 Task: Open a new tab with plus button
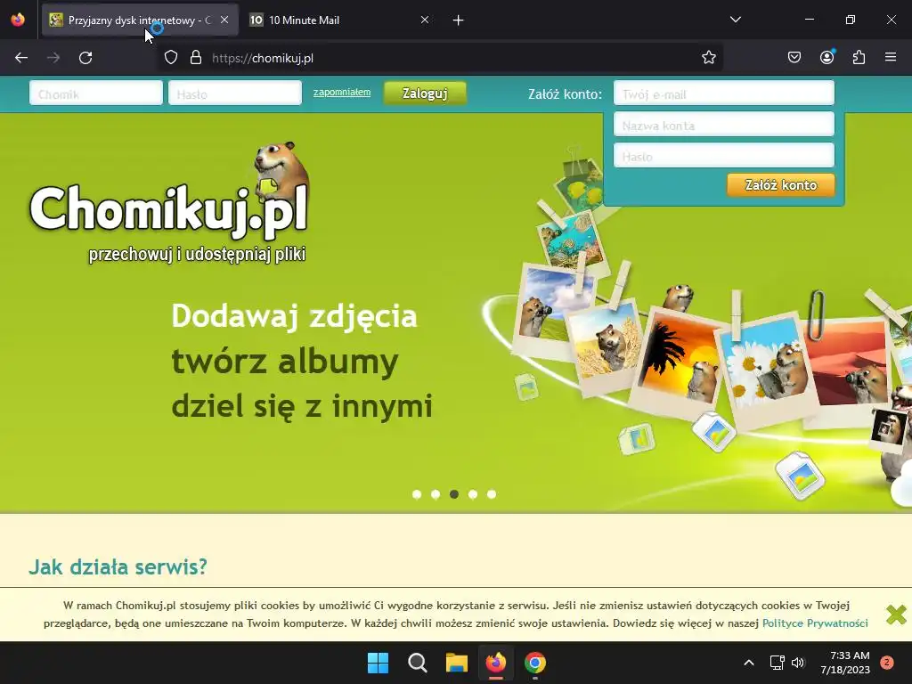(x=459, y=20)
